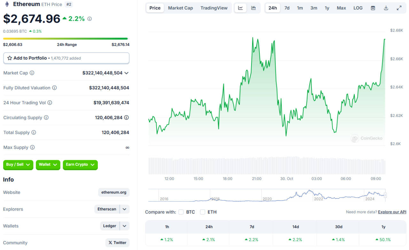
Task: Show Total Supply info icon
Action: click(x=34, y=132)
